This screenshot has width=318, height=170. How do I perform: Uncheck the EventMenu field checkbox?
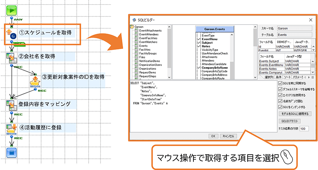(x=199, y=39)
